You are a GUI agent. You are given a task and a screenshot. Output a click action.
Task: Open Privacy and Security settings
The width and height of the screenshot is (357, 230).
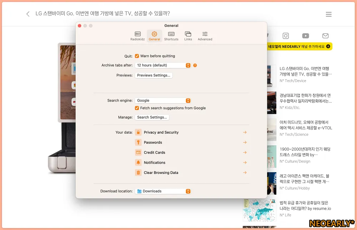pos(191,132)
